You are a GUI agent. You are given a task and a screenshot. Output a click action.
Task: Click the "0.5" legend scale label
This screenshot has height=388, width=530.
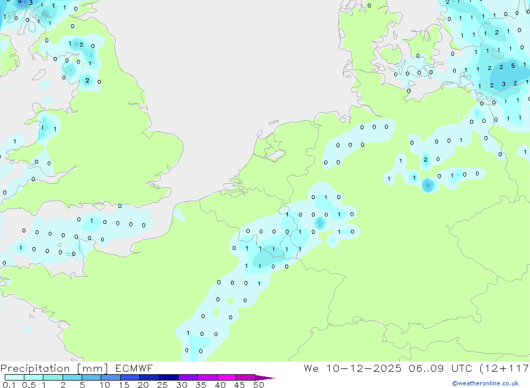pyautogui.click(x=29, y=385)
